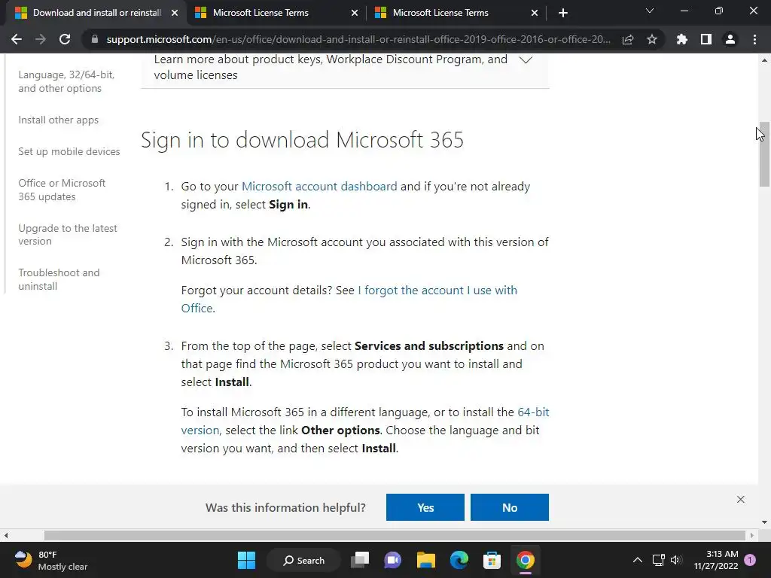Screen dimensions: 771x578
Task: Open Language, 32/64-bit and other options
Action: click(66, 81)
